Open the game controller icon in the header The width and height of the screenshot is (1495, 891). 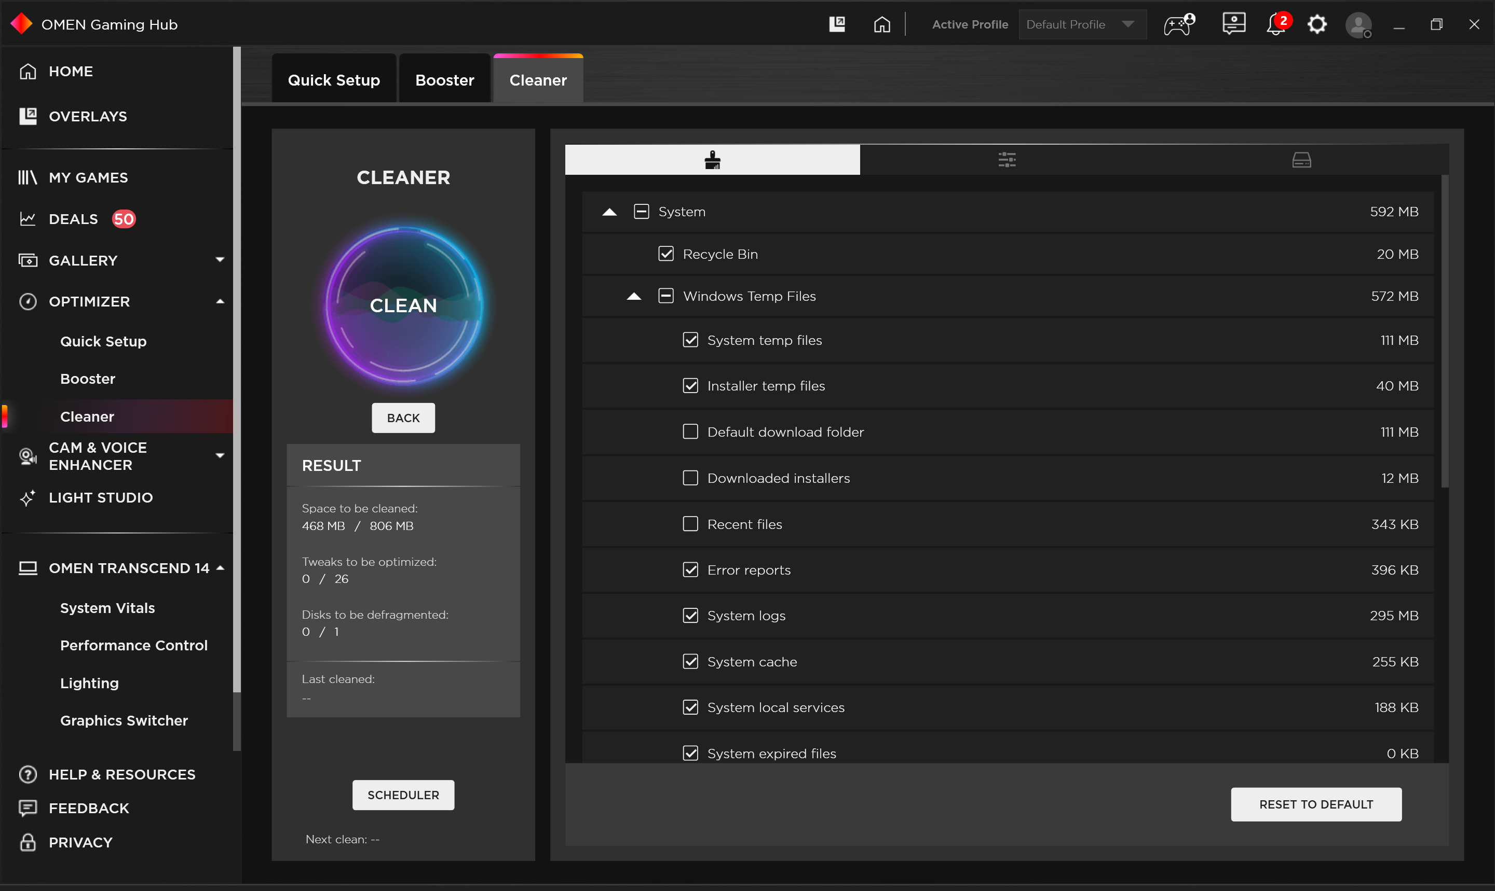1179,24
